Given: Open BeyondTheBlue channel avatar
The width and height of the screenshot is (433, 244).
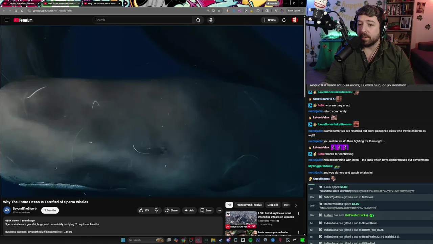Looking at the screenshot, I should (7, 210).
